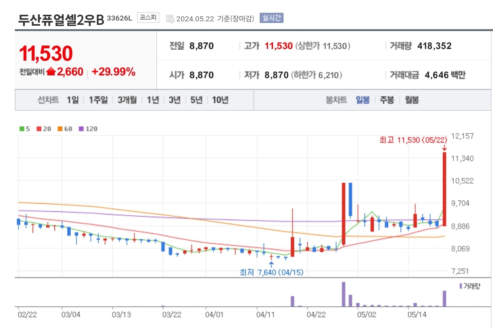Show the 3년 line chart
The height and width of the screenshot is (328, 493).
[174, 100]
